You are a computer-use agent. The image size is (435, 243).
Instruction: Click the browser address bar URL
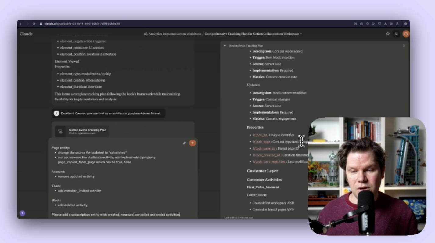[x=82, y=24]
